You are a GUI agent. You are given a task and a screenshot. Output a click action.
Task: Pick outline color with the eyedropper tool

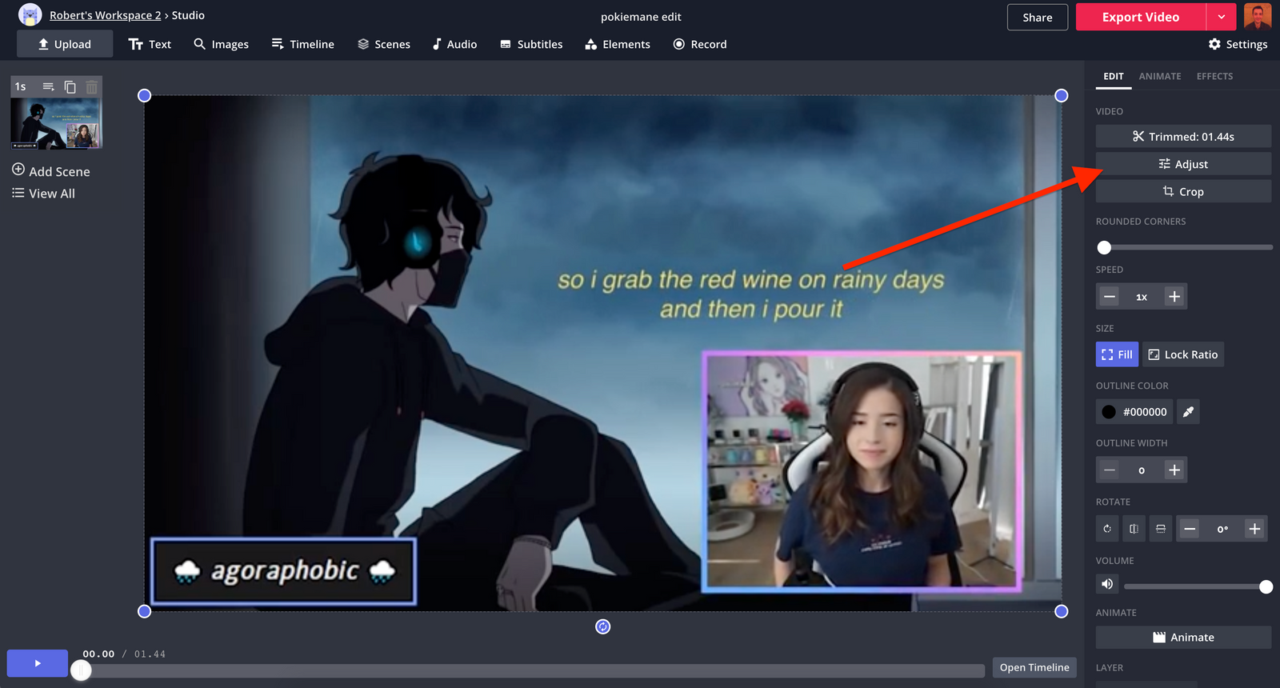click(x=1188, y=412)
